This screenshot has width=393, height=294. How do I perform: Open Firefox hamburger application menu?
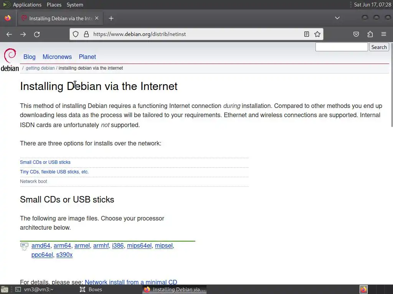click(384, 34)
